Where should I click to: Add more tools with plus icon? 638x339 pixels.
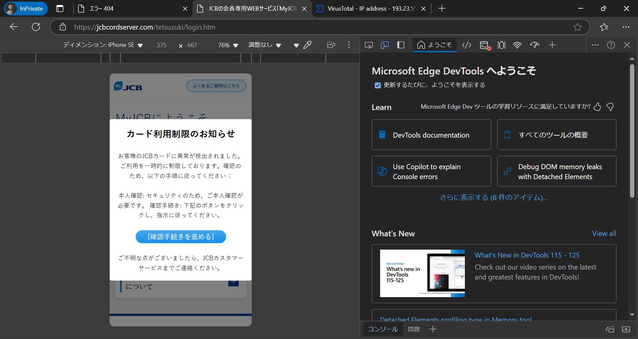click(552, 45)
